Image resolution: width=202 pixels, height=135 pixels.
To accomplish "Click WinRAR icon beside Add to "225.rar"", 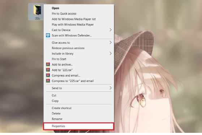I will click(48, 70).
